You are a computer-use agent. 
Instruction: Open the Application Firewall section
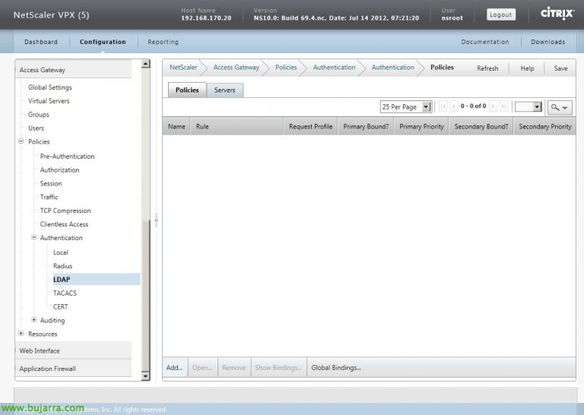[x=73, y=369]
